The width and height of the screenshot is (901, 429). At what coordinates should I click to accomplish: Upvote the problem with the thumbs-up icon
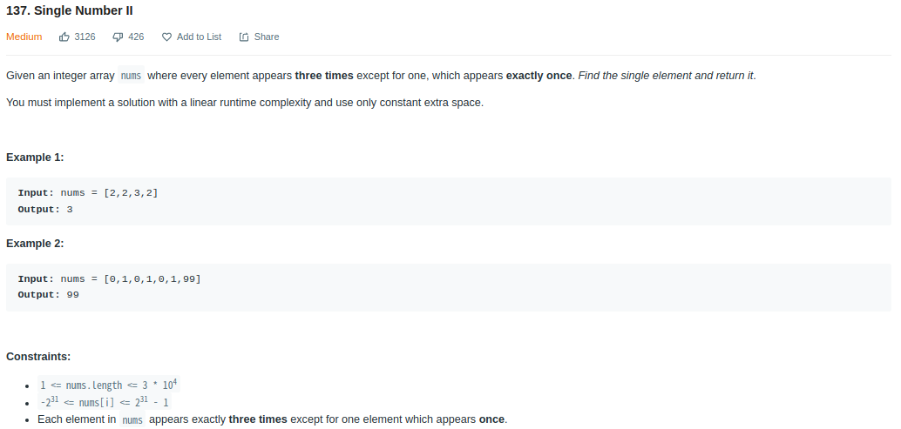(64, 37)
